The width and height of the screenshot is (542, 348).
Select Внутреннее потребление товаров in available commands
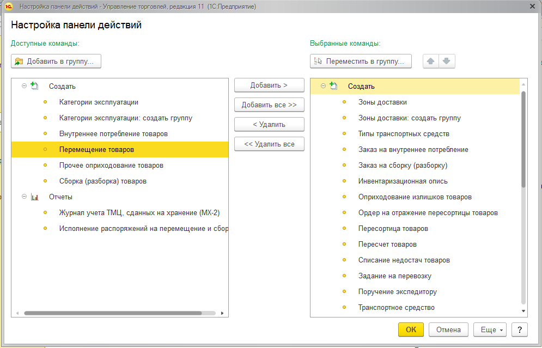coord(113,133)
